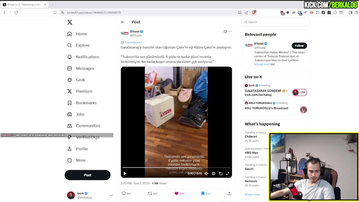This screenshot has height=202, width=359.
Task: Follow 61saat button
Action: 299,46
